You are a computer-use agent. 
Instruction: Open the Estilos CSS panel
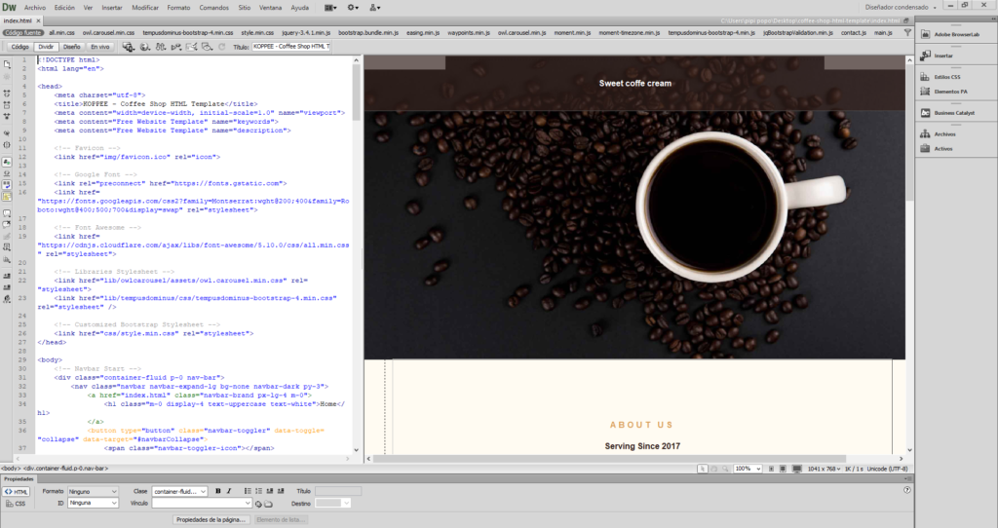(947, 76)
